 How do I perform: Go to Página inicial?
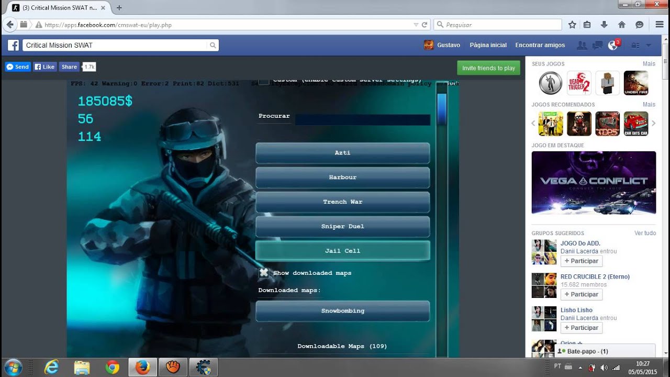pyautogui.click(x=488, y=46)
